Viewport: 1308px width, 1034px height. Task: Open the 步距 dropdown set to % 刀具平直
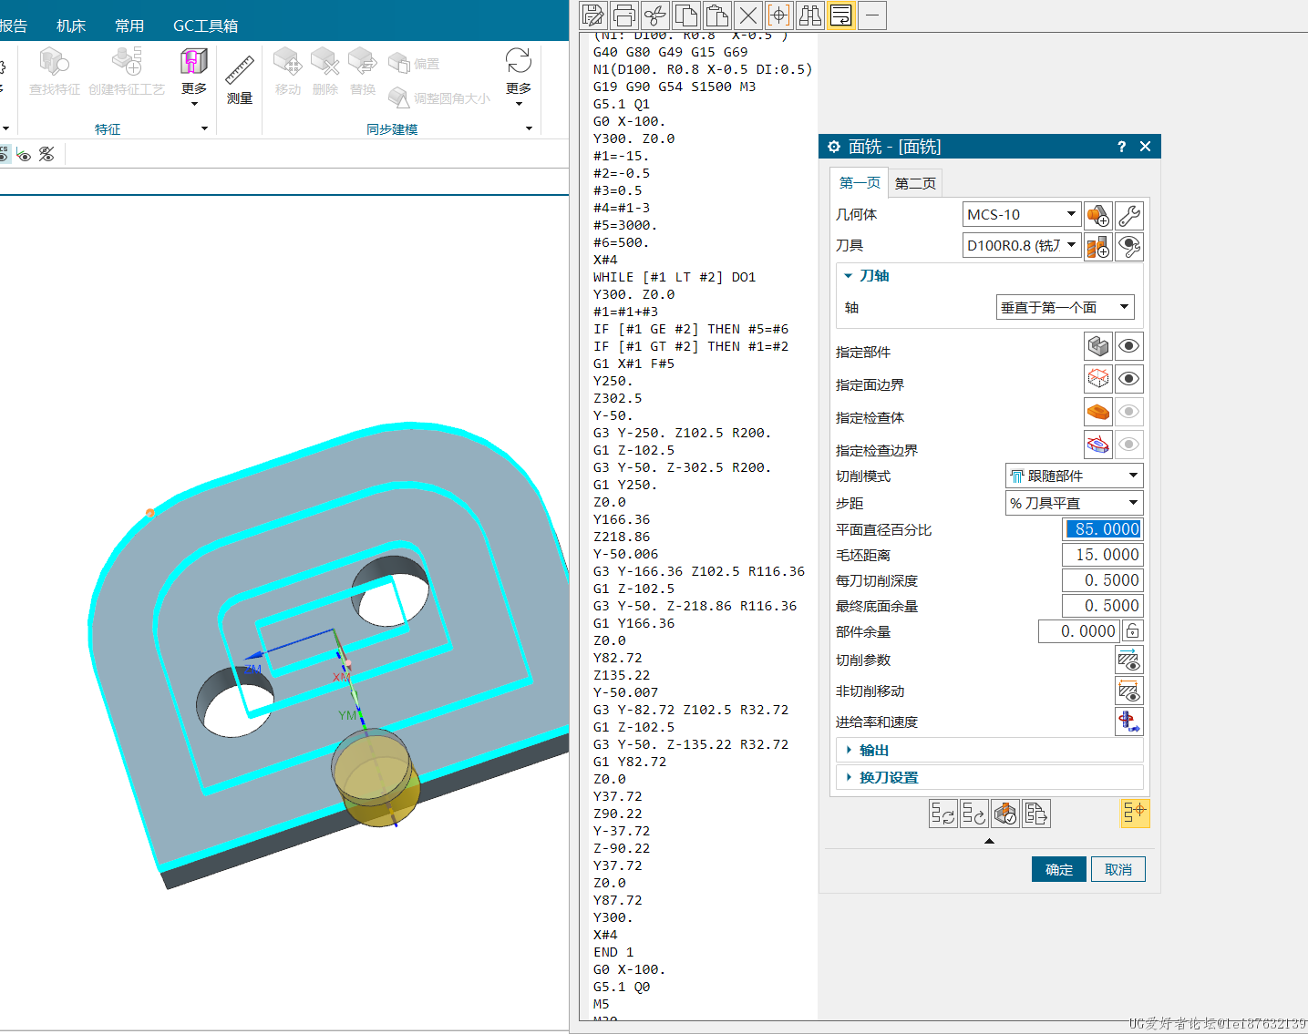pyautogui.click(x=1074, y=503)
